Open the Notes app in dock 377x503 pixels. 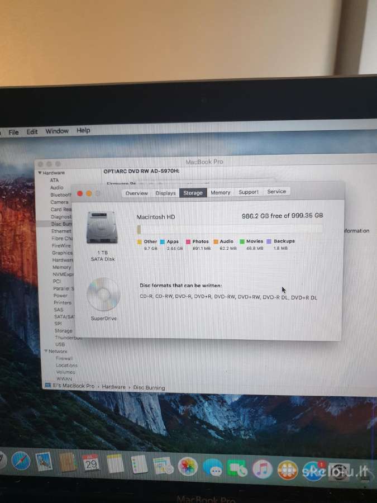tap(114, 463)
